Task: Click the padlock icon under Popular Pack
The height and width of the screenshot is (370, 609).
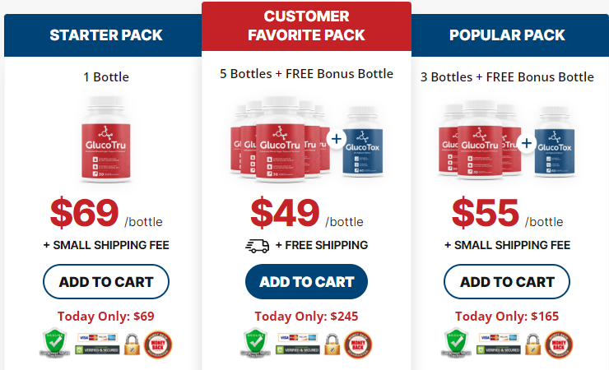Action: coord(532,344)
